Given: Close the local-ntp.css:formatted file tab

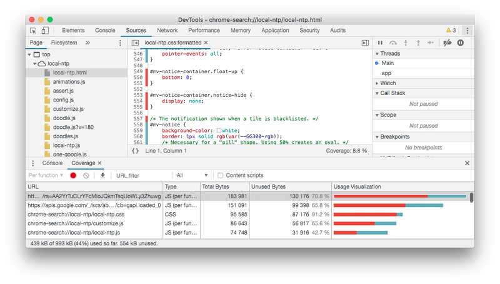Looking at the screenshot, I should pyautogui.click(x=206, y=43).
